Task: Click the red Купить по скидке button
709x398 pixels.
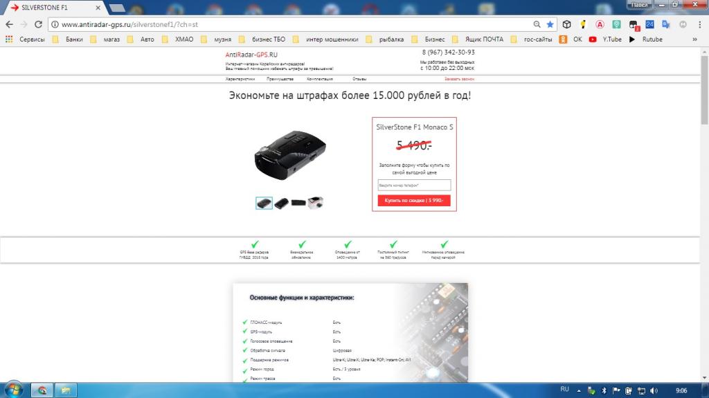Action: pyautogui.click(x=414, y=200)
